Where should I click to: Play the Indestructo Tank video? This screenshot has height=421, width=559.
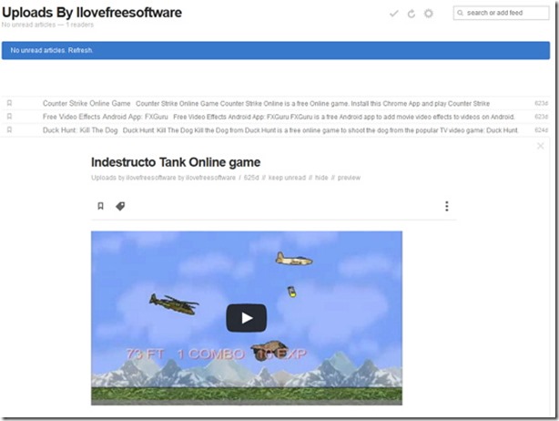coord(247,318)
